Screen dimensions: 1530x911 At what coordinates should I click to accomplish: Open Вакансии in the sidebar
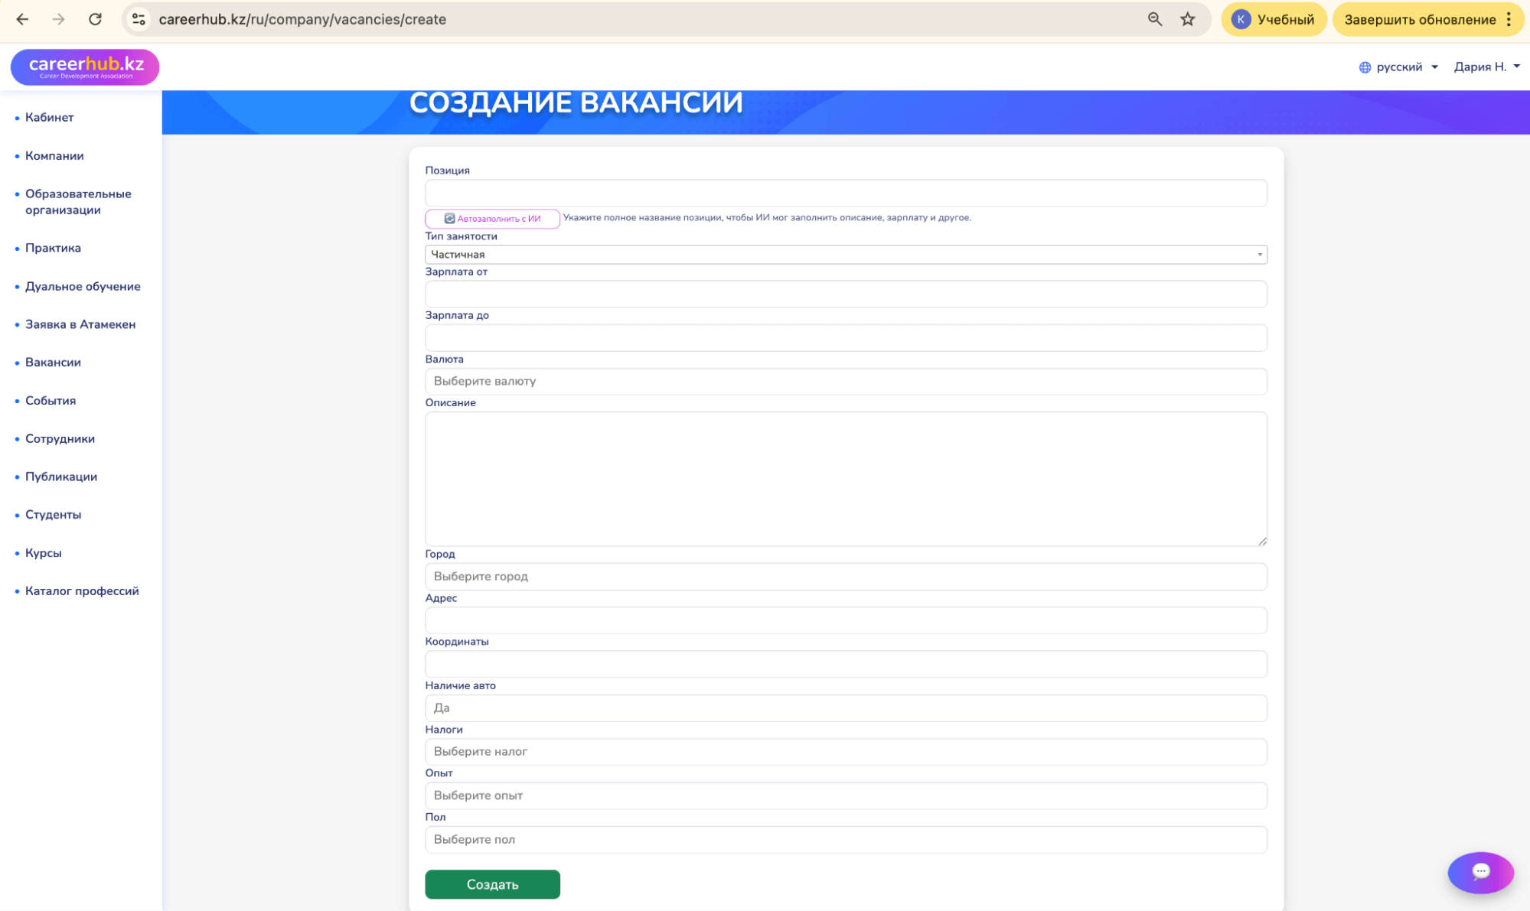53,362
